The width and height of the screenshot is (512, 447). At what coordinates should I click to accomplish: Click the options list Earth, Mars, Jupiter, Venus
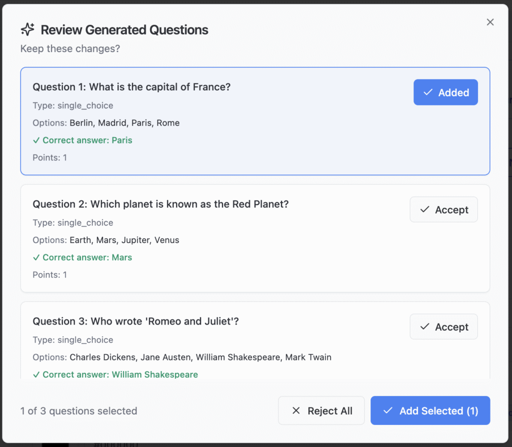point(124,240)
